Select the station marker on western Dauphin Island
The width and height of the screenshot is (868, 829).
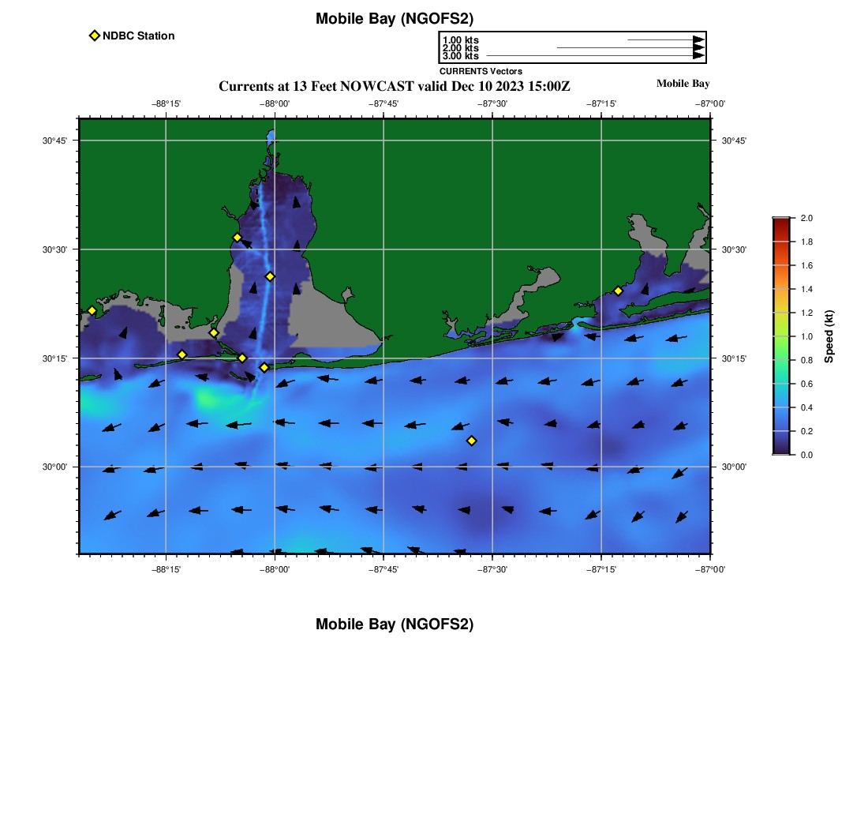click(182, 354)
